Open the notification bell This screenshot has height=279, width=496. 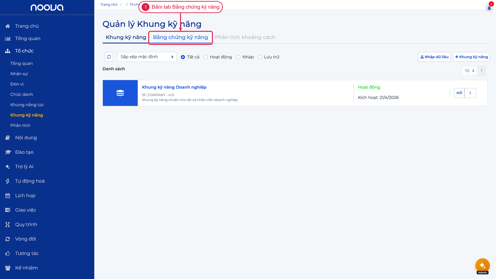489,8
